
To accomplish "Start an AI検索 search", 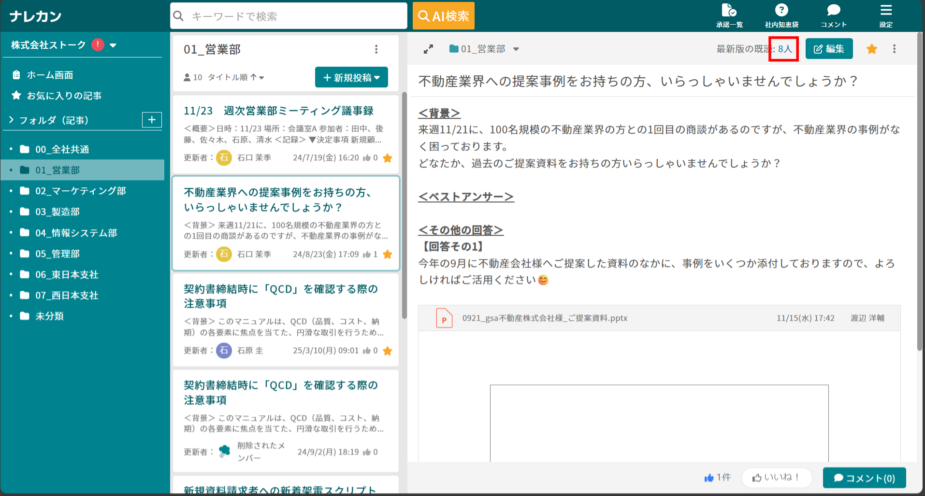I will [x=443, y=15].
